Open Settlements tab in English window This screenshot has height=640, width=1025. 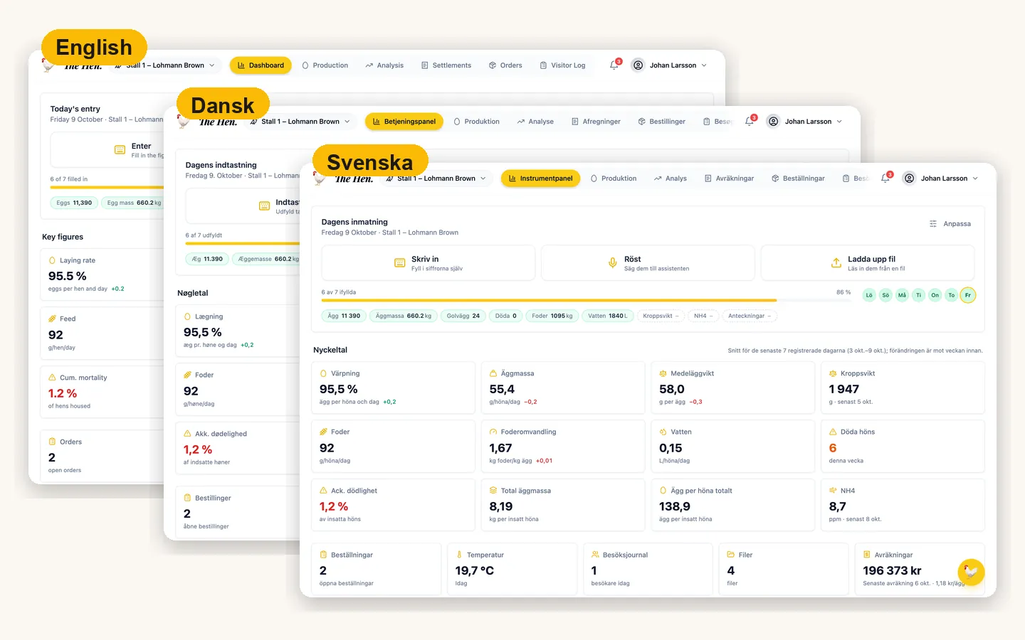446,65
